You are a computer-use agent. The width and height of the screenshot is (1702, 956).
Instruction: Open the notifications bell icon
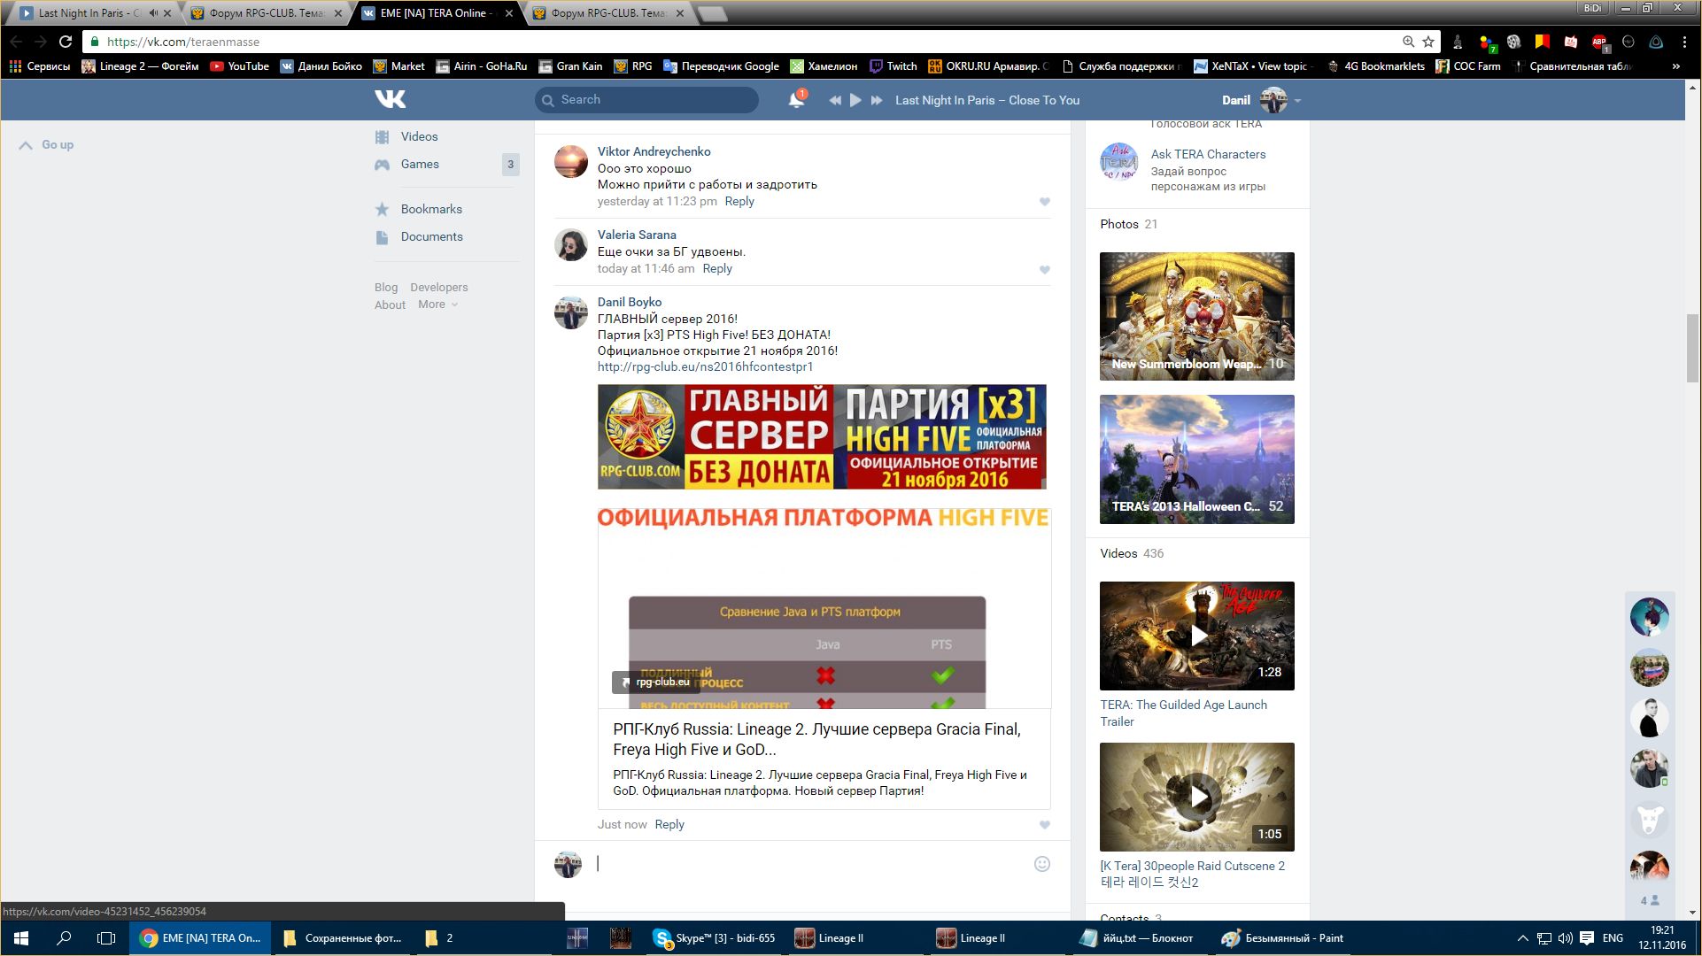point(795,100)
